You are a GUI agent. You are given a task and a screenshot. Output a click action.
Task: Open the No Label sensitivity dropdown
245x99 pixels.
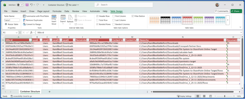(72, 5)
